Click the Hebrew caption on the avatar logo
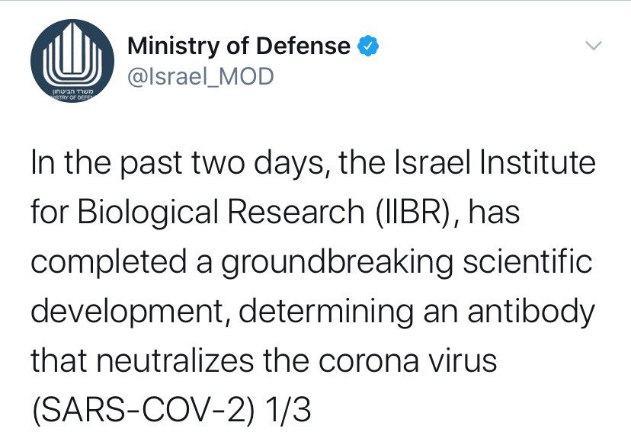The image size is (631, 448). click(73, 91)
